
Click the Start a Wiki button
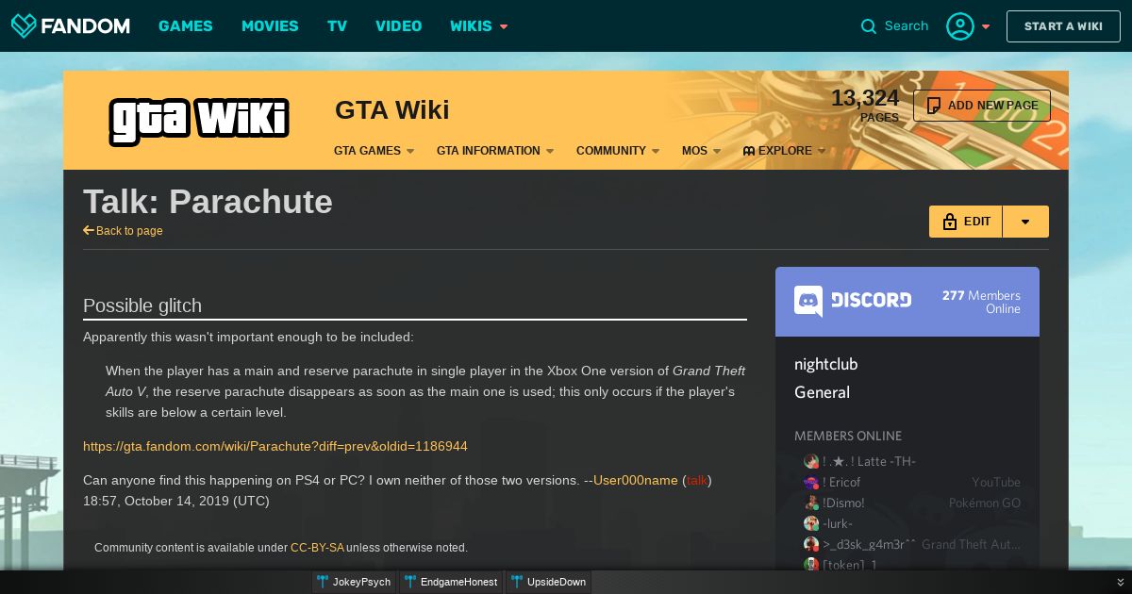pos(1063,26)
